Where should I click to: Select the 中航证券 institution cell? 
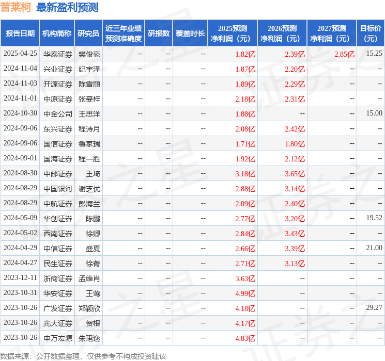pyautogui.click(x=58, y=204)
